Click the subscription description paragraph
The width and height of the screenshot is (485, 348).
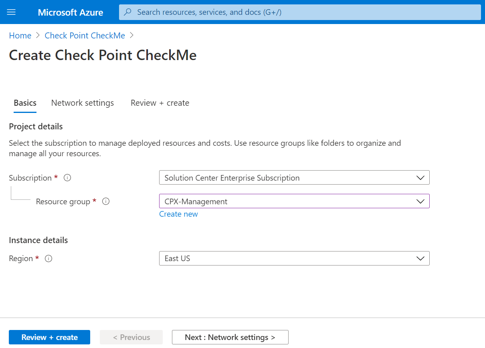205,148
